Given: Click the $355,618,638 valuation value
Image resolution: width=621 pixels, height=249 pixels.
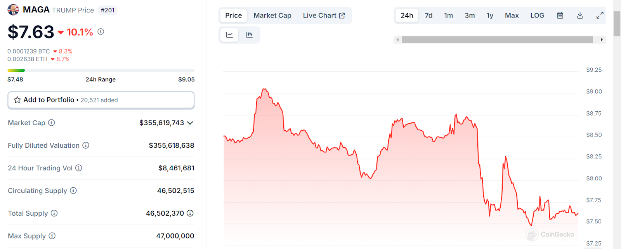Looking at the screenshot, I should (172, 145).
